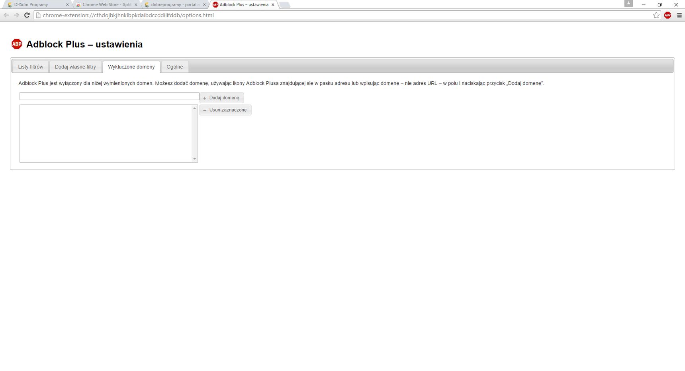Viewport: 685px width, 371px height.
Task: Open the Ogólne settings tab
Action: pyautogui.click(x=175, y=67)
